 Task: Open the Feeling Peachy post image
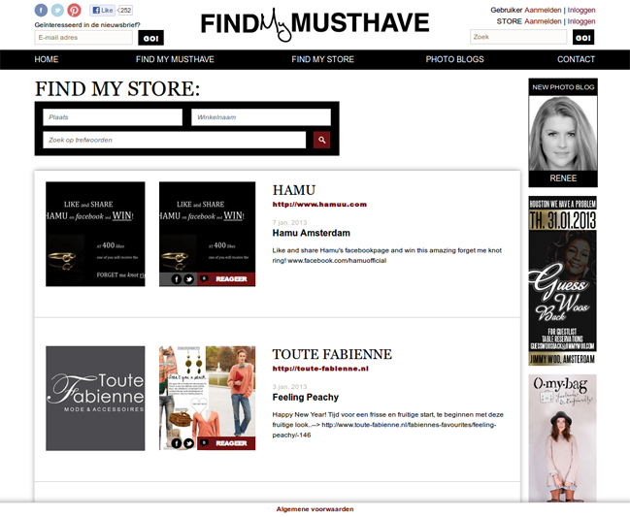(207, 391)
